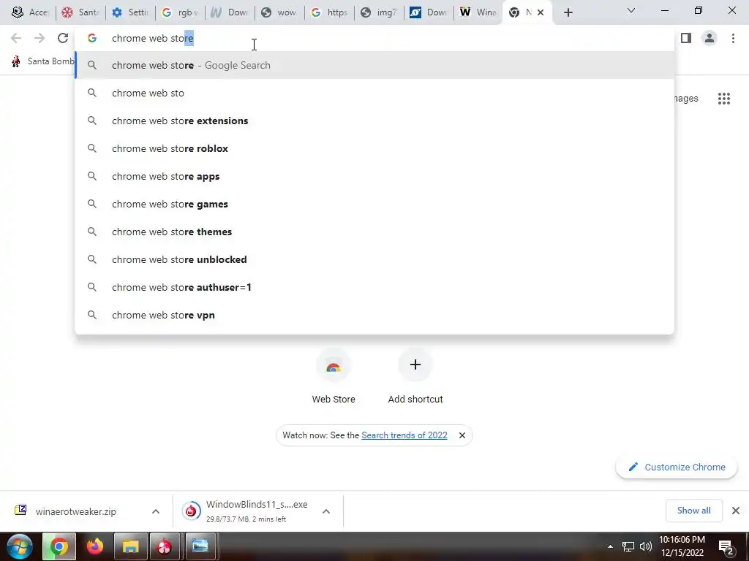Dismiss the 'Watch now' promo with X
Viewport: 749px width, 561px height.
pyautogui.click(x=462, y=435)
